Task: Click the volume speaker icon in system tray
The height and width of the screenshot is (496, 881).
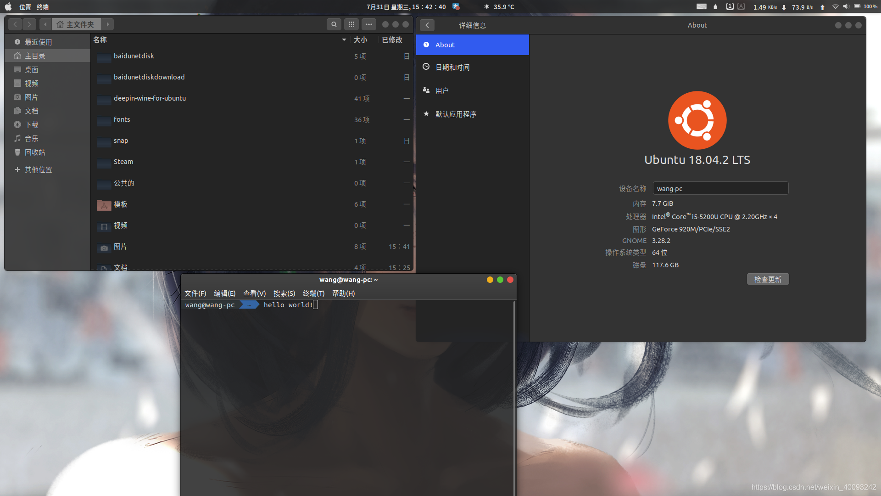Action: tap(846, 6)
